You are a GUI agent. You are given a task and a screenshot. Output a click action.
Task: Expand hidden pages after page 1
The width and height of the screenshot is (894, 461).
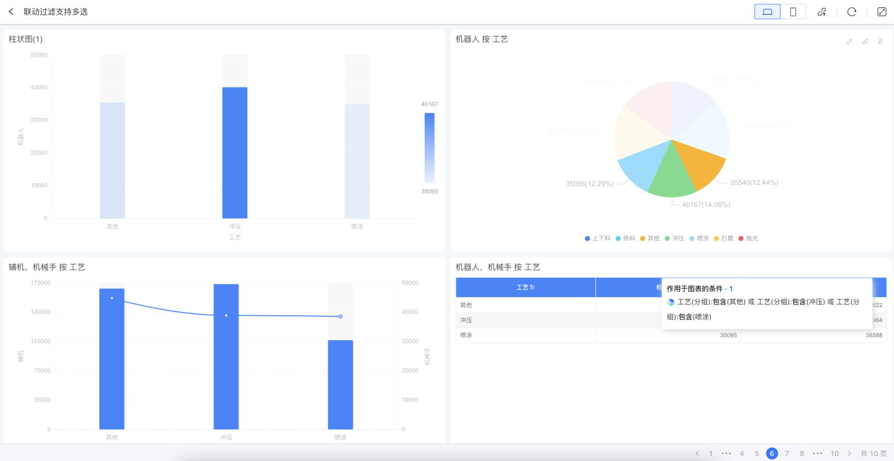pos(726,454)
